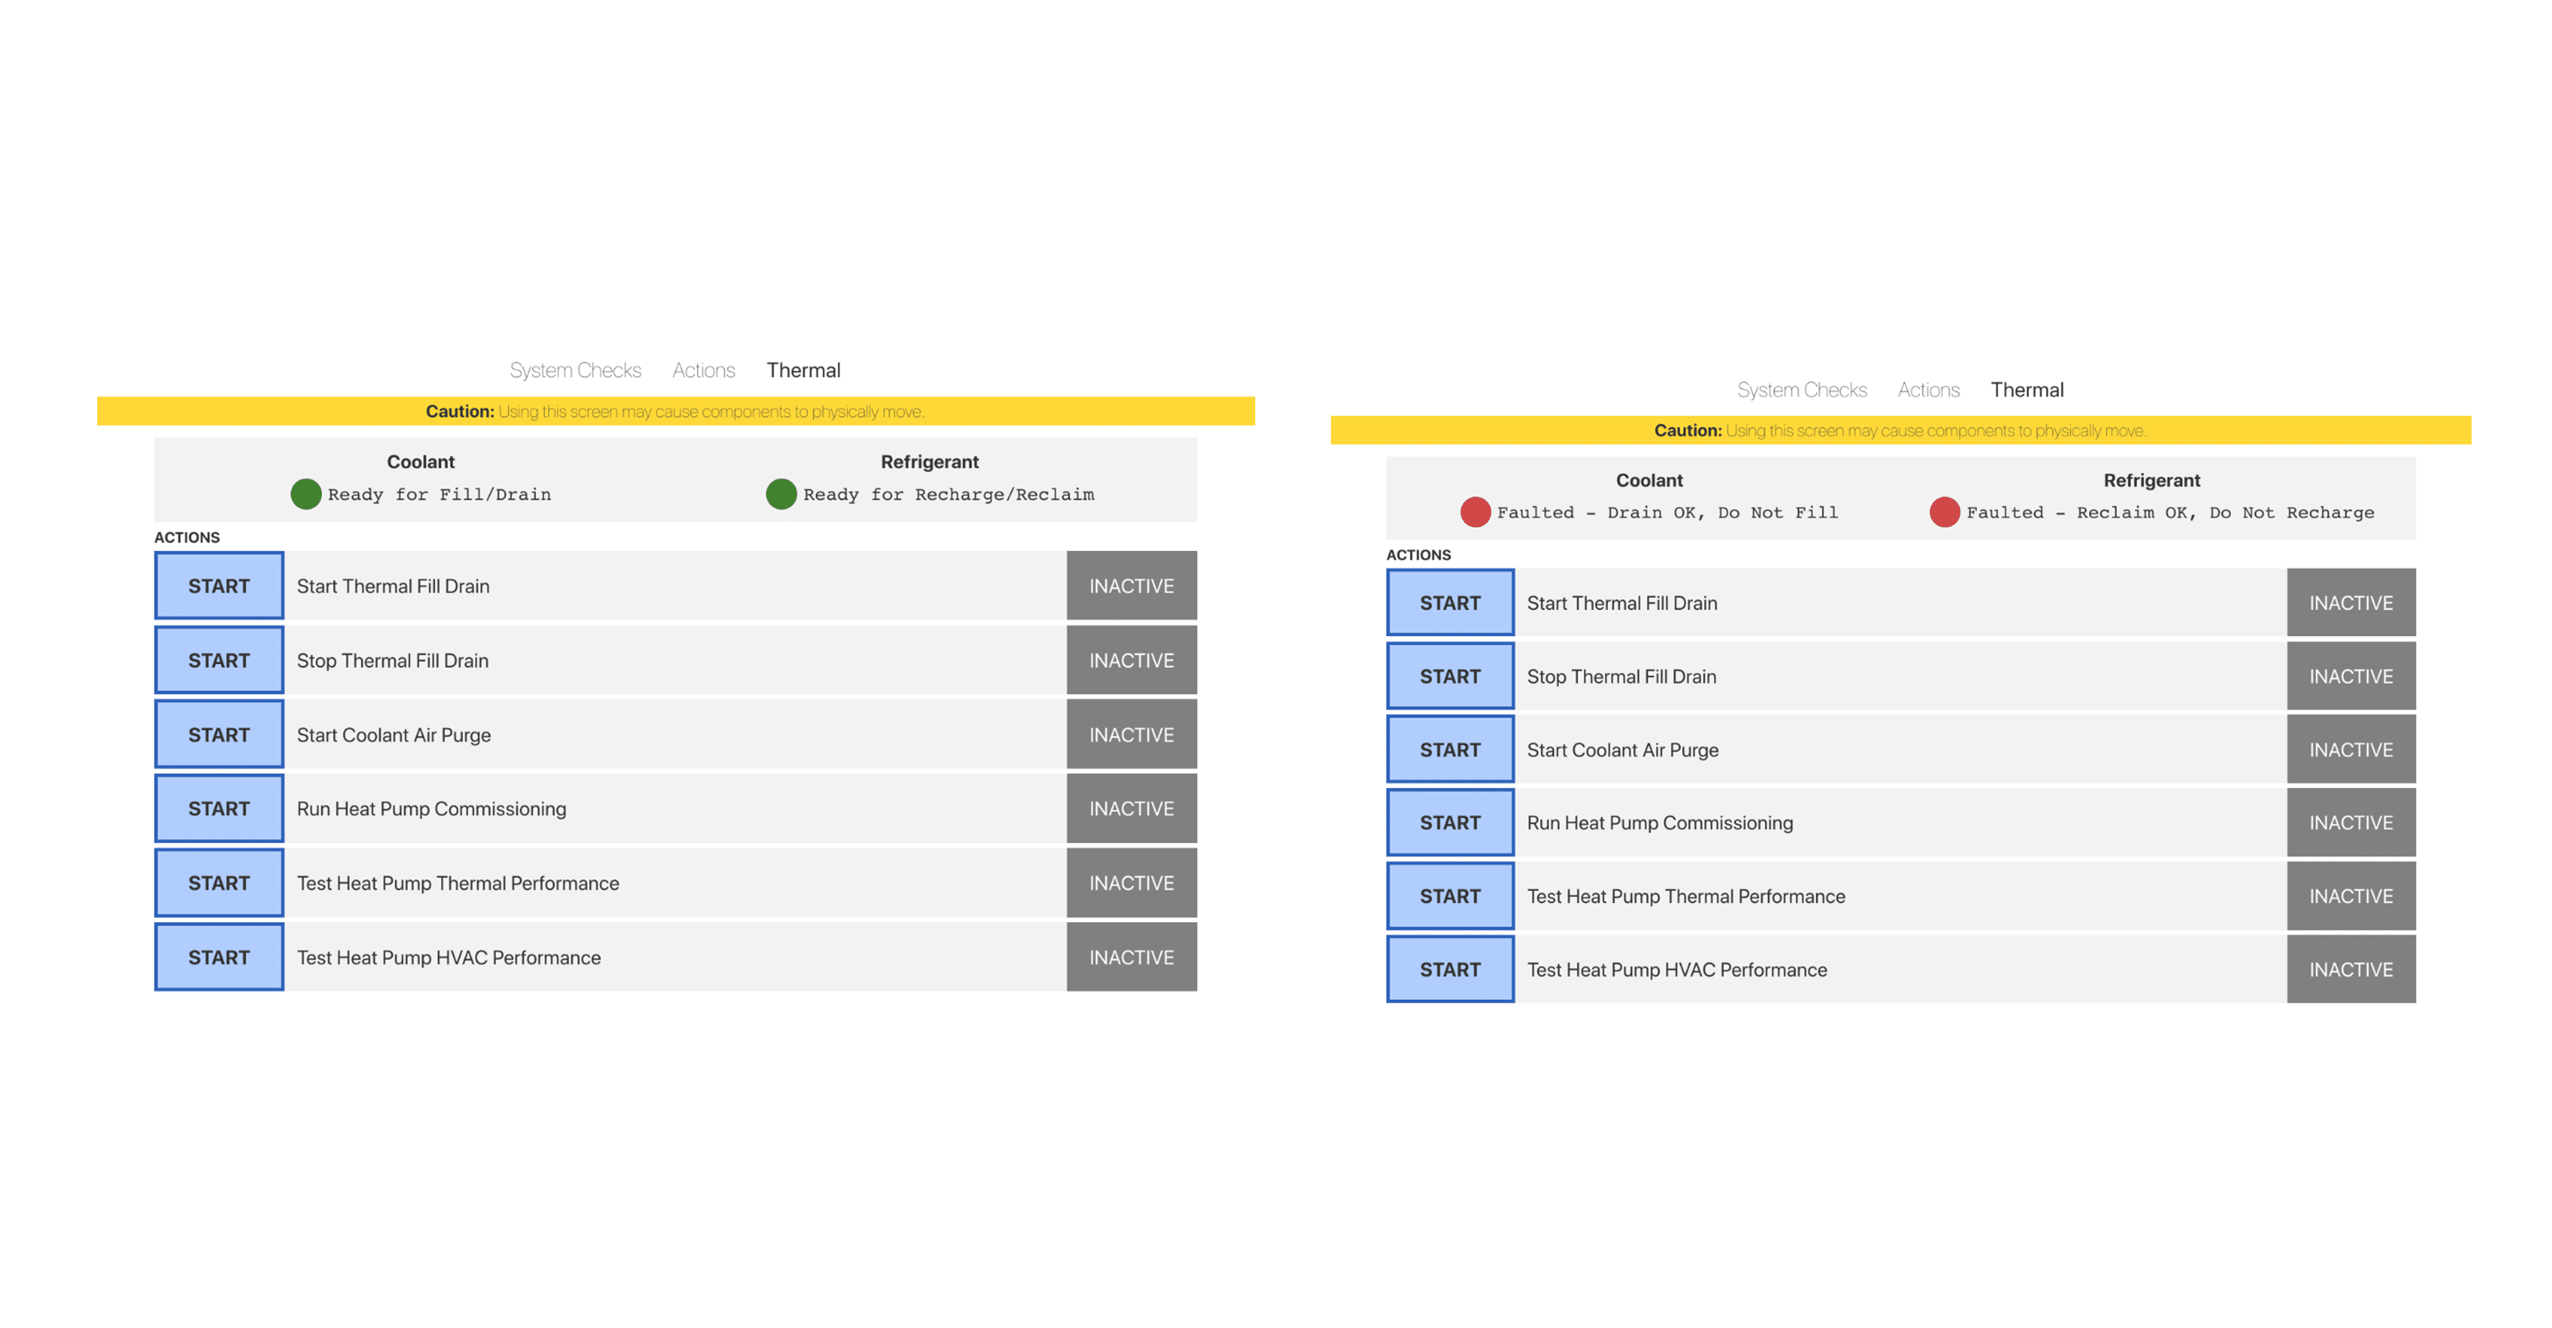Click INACTIVE badge beside Run Heat Pump Commissioning, Ready panel
Viewport: 2552px width, 1328px height.
pyautogui.click(x=1130, y=809)
